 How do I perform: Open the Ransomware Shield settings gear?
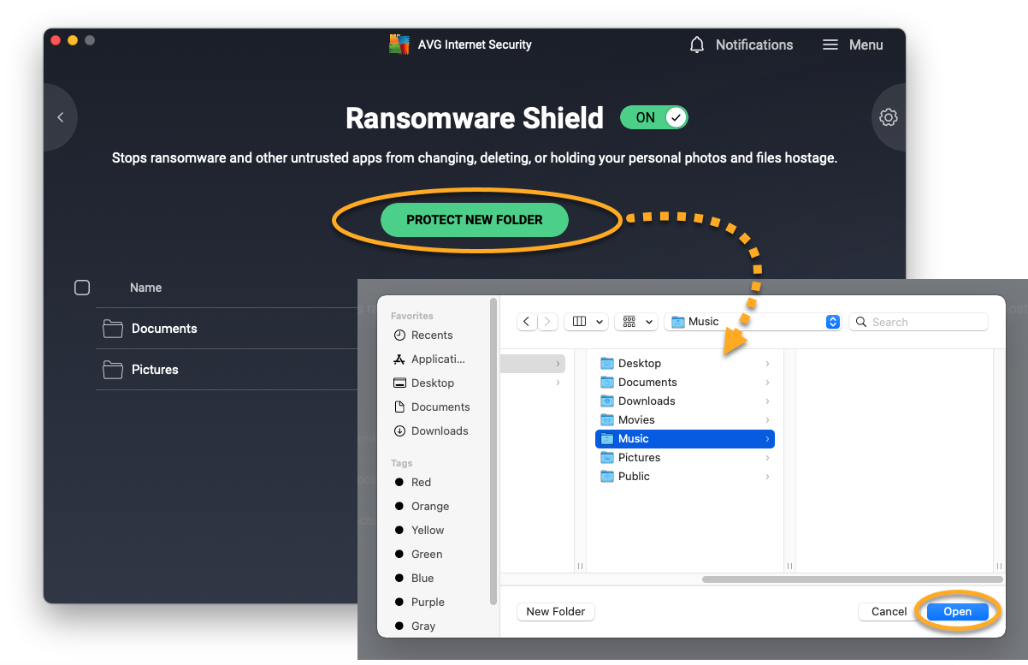click(x=889, y=117)
